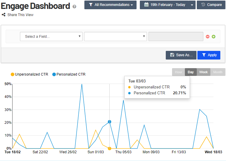Image resolution: width=226 pixels, height=161 pixels.
Task: Select the Day granularity tab
Action: pyautogui.click(x=191, y=72)
